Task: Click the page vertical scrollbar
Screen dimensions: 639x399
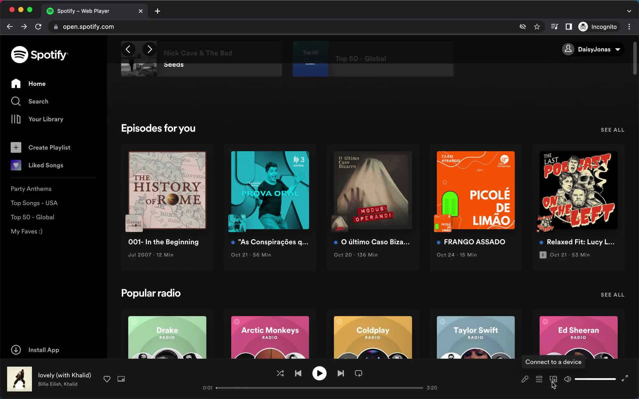Action: click(635, 59)
